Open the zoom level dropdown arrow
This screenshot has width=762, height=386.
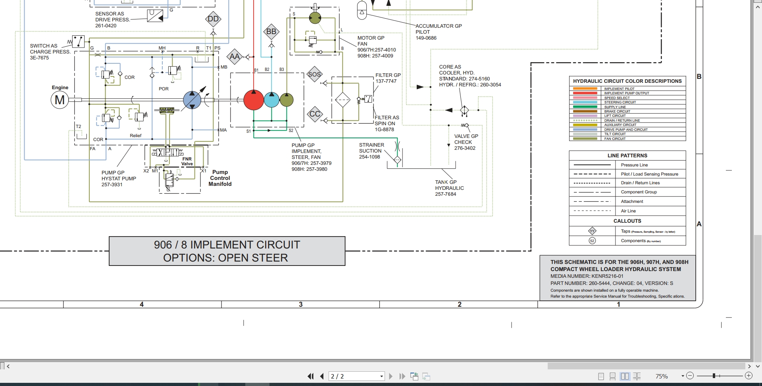point(683,376)
